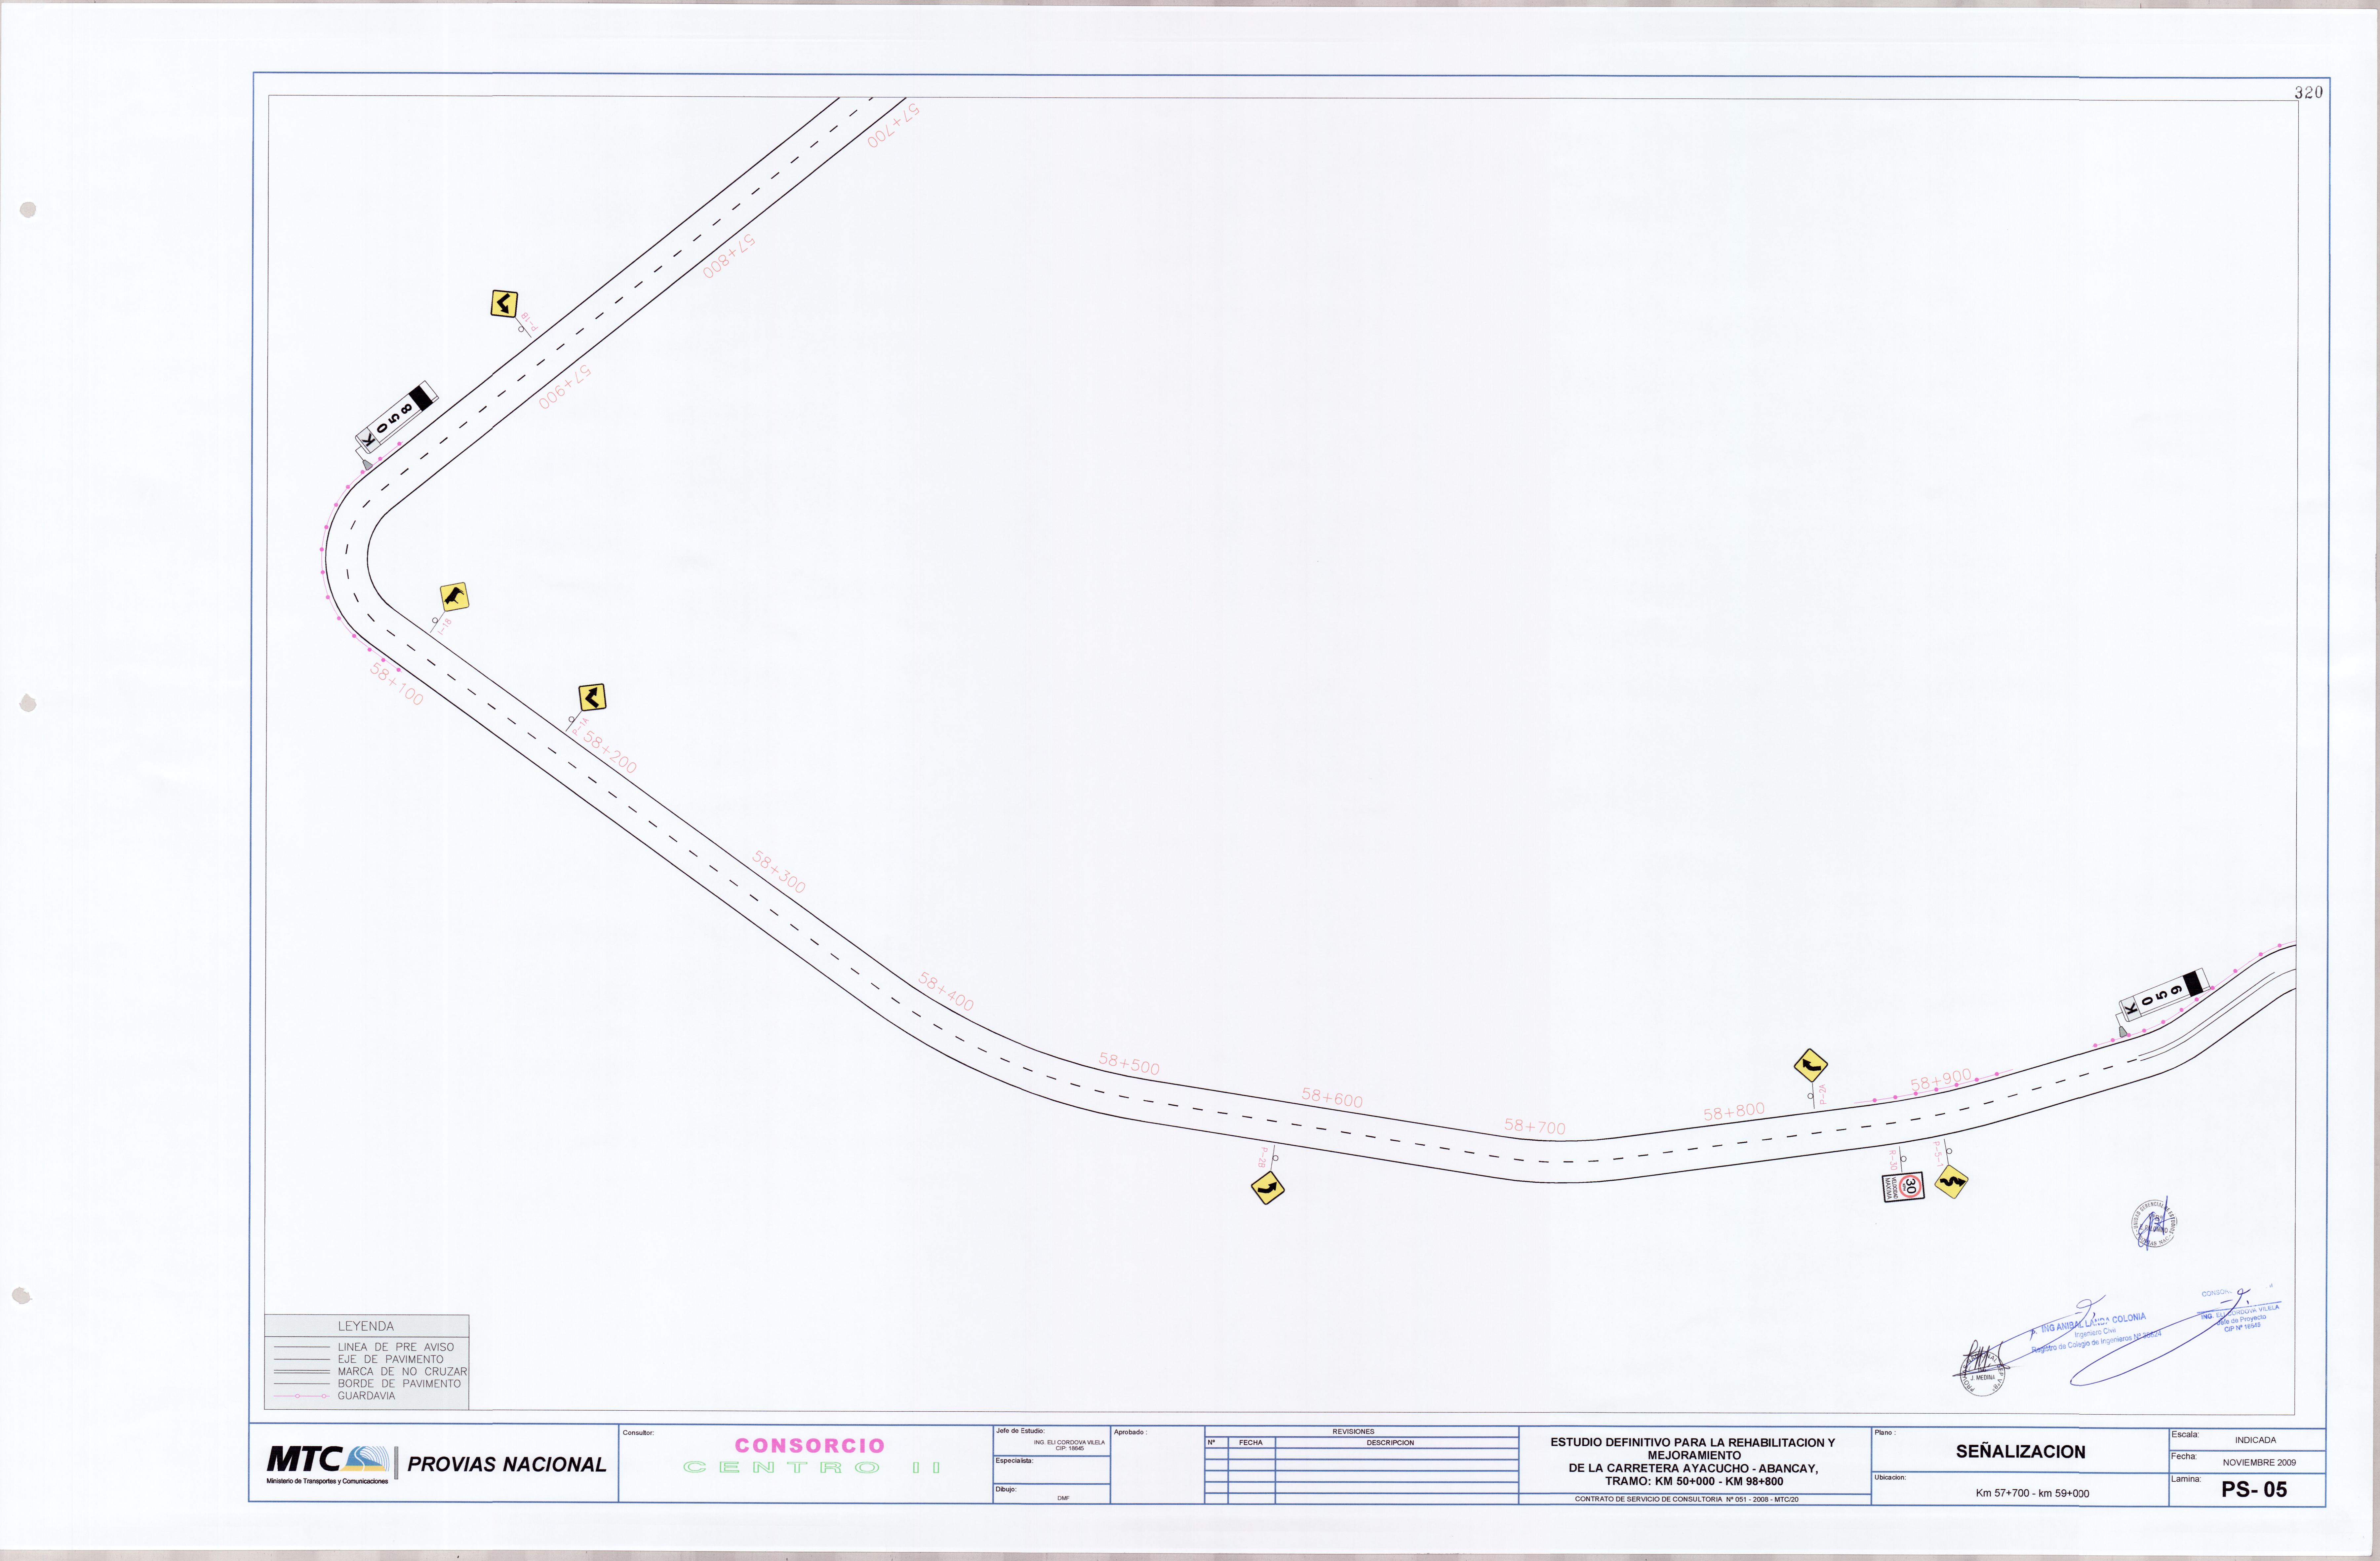The width and height of the screenshot is (2380, 1561).
Task: Click station label 58+400
Action: pos(946,991)
